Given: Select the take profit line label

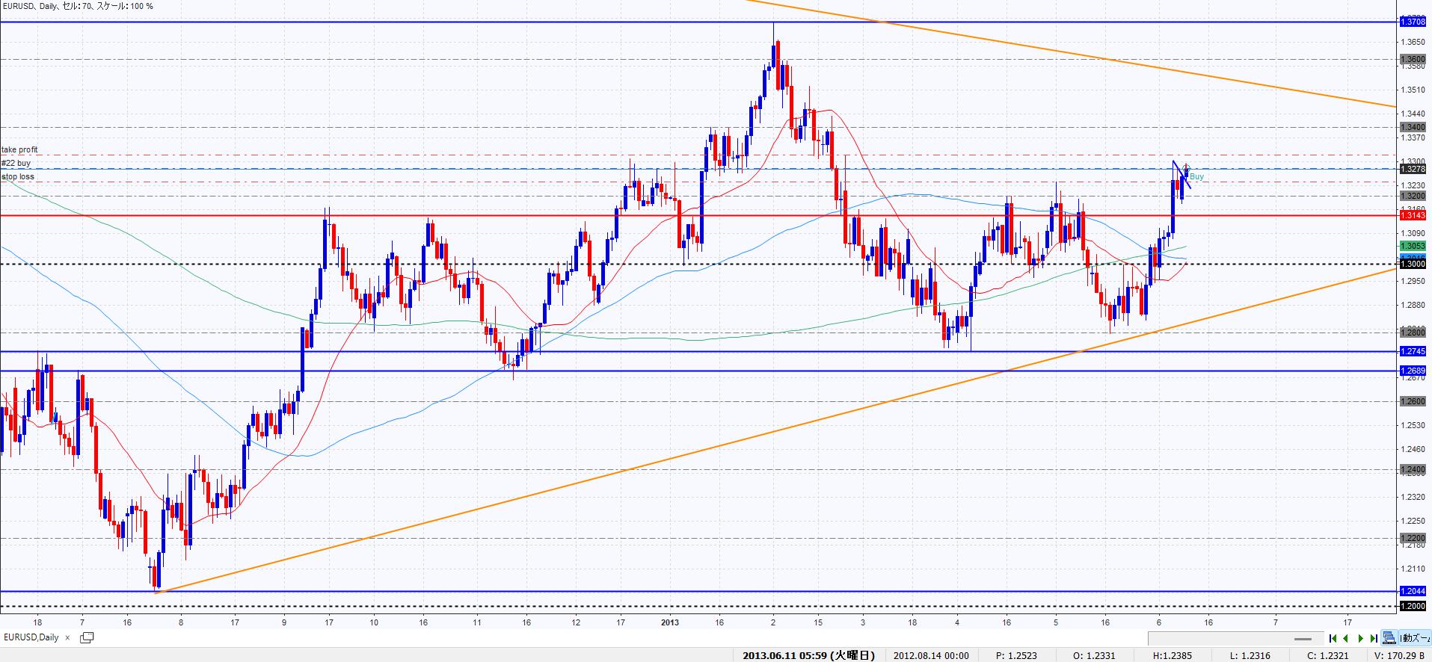Looking at the screenshot, I should (x=19, y=150).
